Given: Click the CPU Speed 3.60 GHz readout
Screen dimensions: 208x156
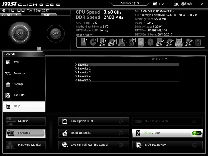Looking at the screenshot, I should (x=99, y=12).
